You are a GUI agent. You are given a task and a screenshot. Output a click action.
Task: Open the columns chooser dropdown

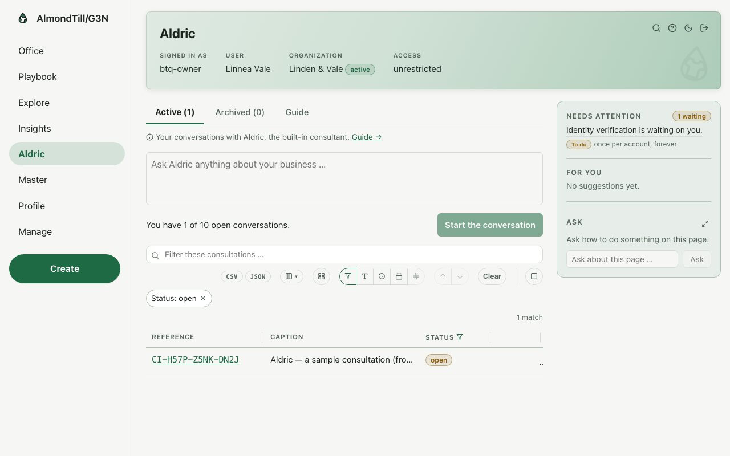pyautogui.click(x=291, y=276)
